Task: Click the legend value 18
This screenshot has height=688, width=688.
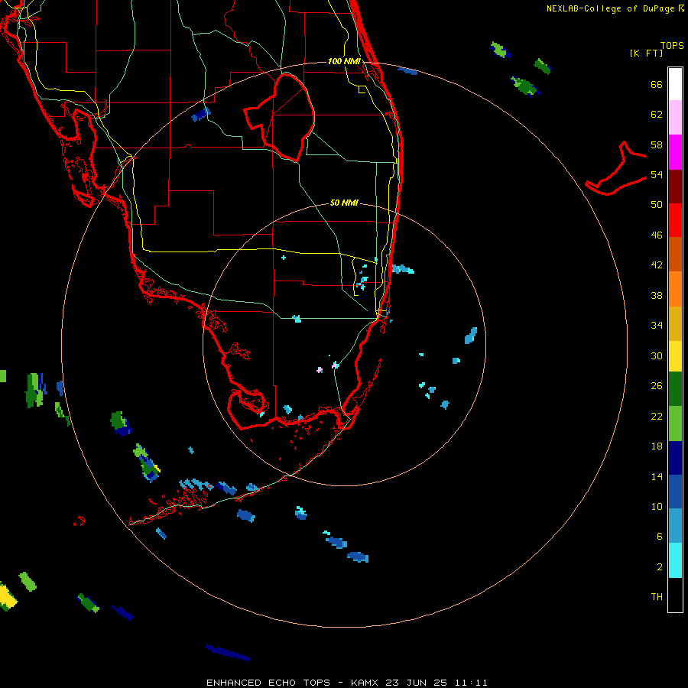Action: point(657,446)
